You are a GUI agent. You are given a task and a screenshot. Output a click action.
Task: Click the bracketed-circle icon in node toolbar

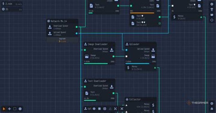click(x=105, y=109)
